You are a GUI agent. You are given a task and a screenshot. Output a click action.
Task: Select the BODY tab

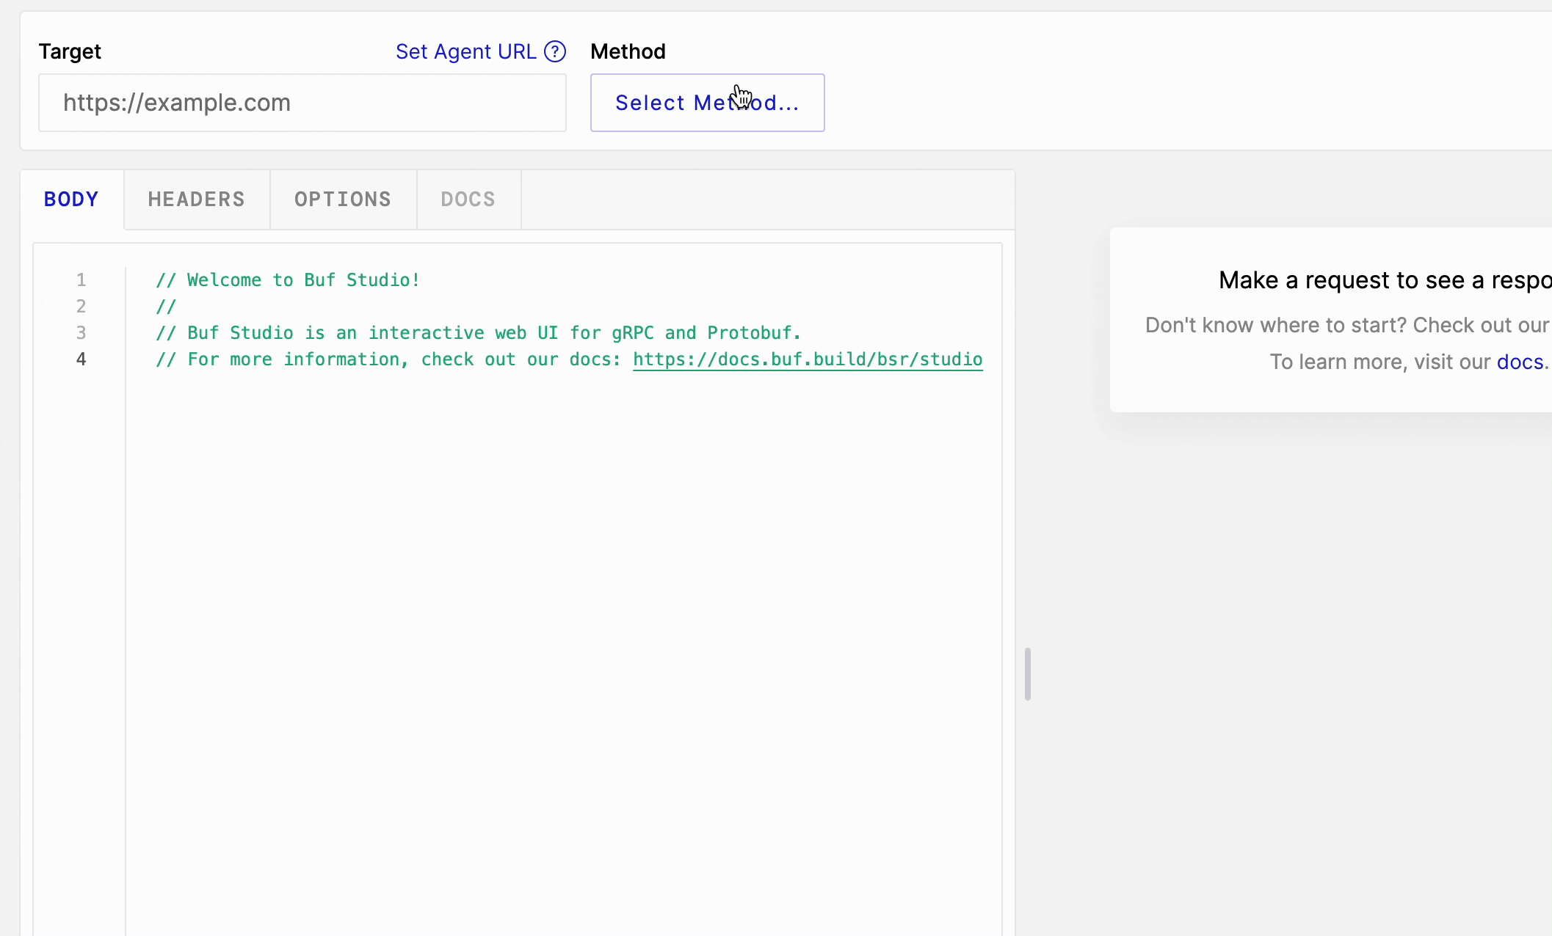70,199
